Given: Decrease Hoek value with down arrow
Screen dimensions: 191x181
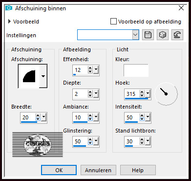Looking at the screenshot, I should click(x=142, y=95).
